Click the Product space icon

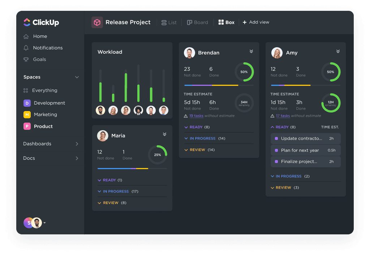pos(27,126)
